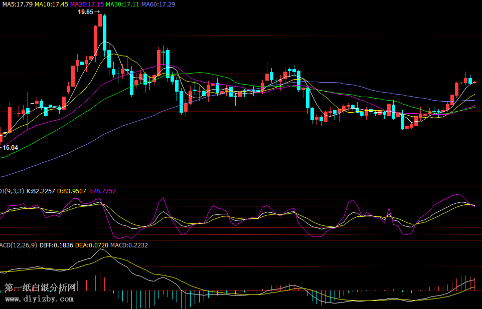
Task: Select the D:83.9507 value label
Action: tap(71, 191)
